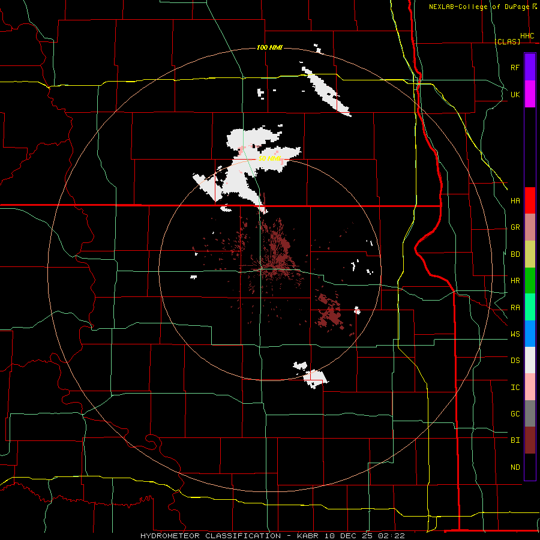Click the 'KABR' radar site identifier
The image size is (540, 540).
(308, 536)
